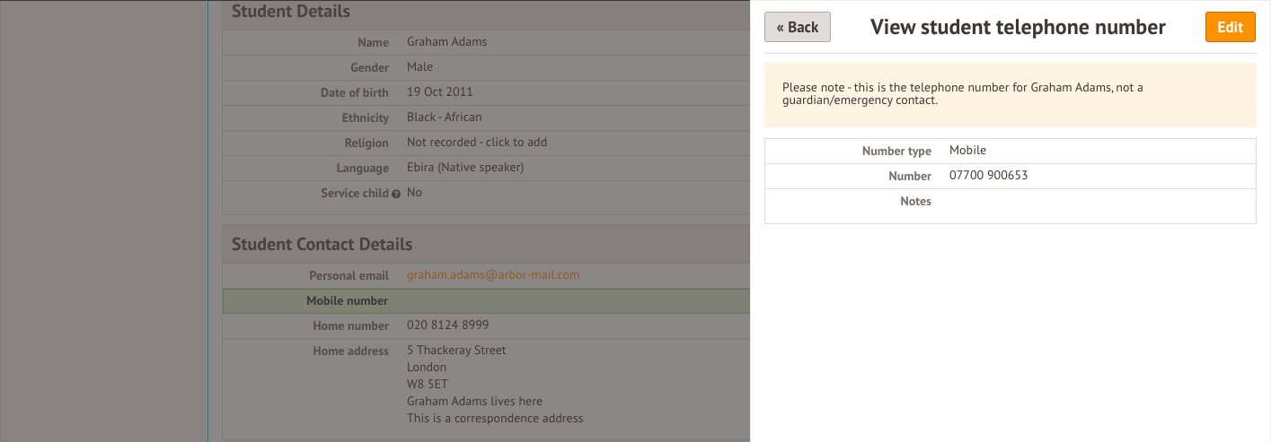Open the graham.adams@arbor-mail.com email link
The width and height of the screenshot is (1271, 442).
(493, 275)
